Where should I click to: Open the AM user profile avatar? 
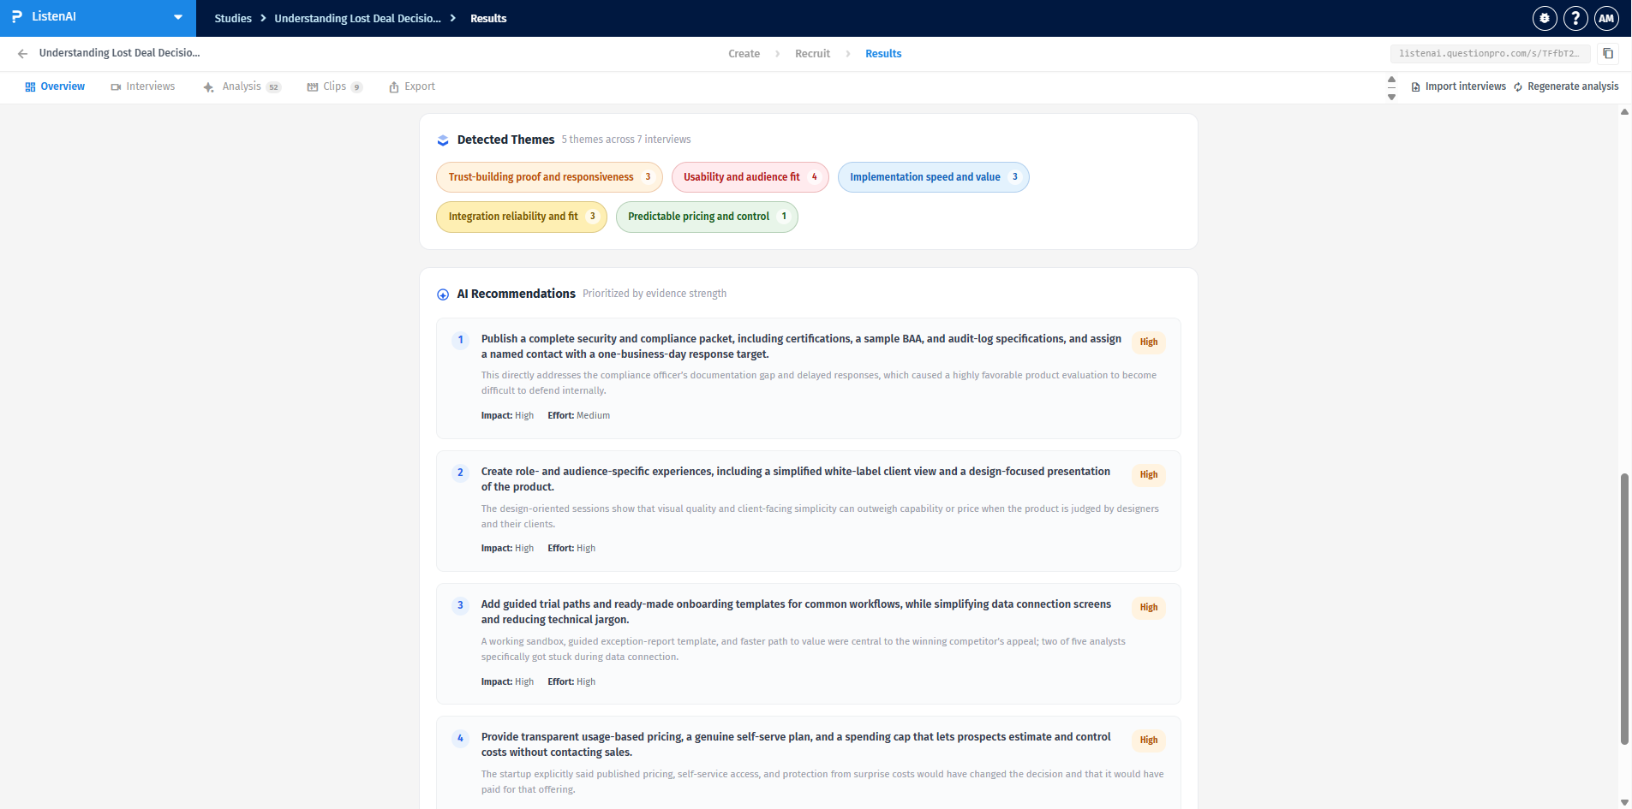[x=1606, y=18]
